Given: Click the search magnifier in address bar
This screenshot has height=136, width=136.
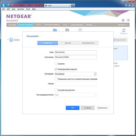Looking at the screenshot, I should pos(29,5).
